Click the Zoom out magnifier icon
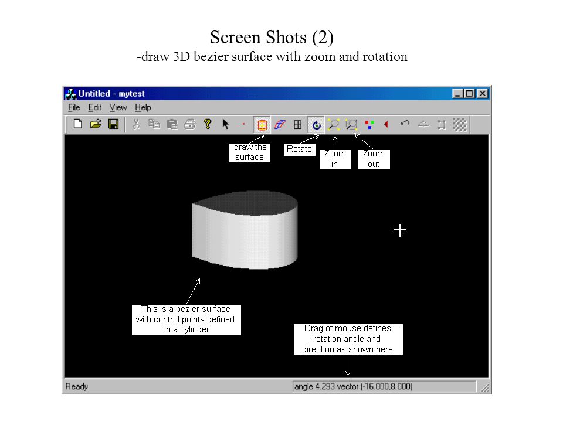 point(351,124)
